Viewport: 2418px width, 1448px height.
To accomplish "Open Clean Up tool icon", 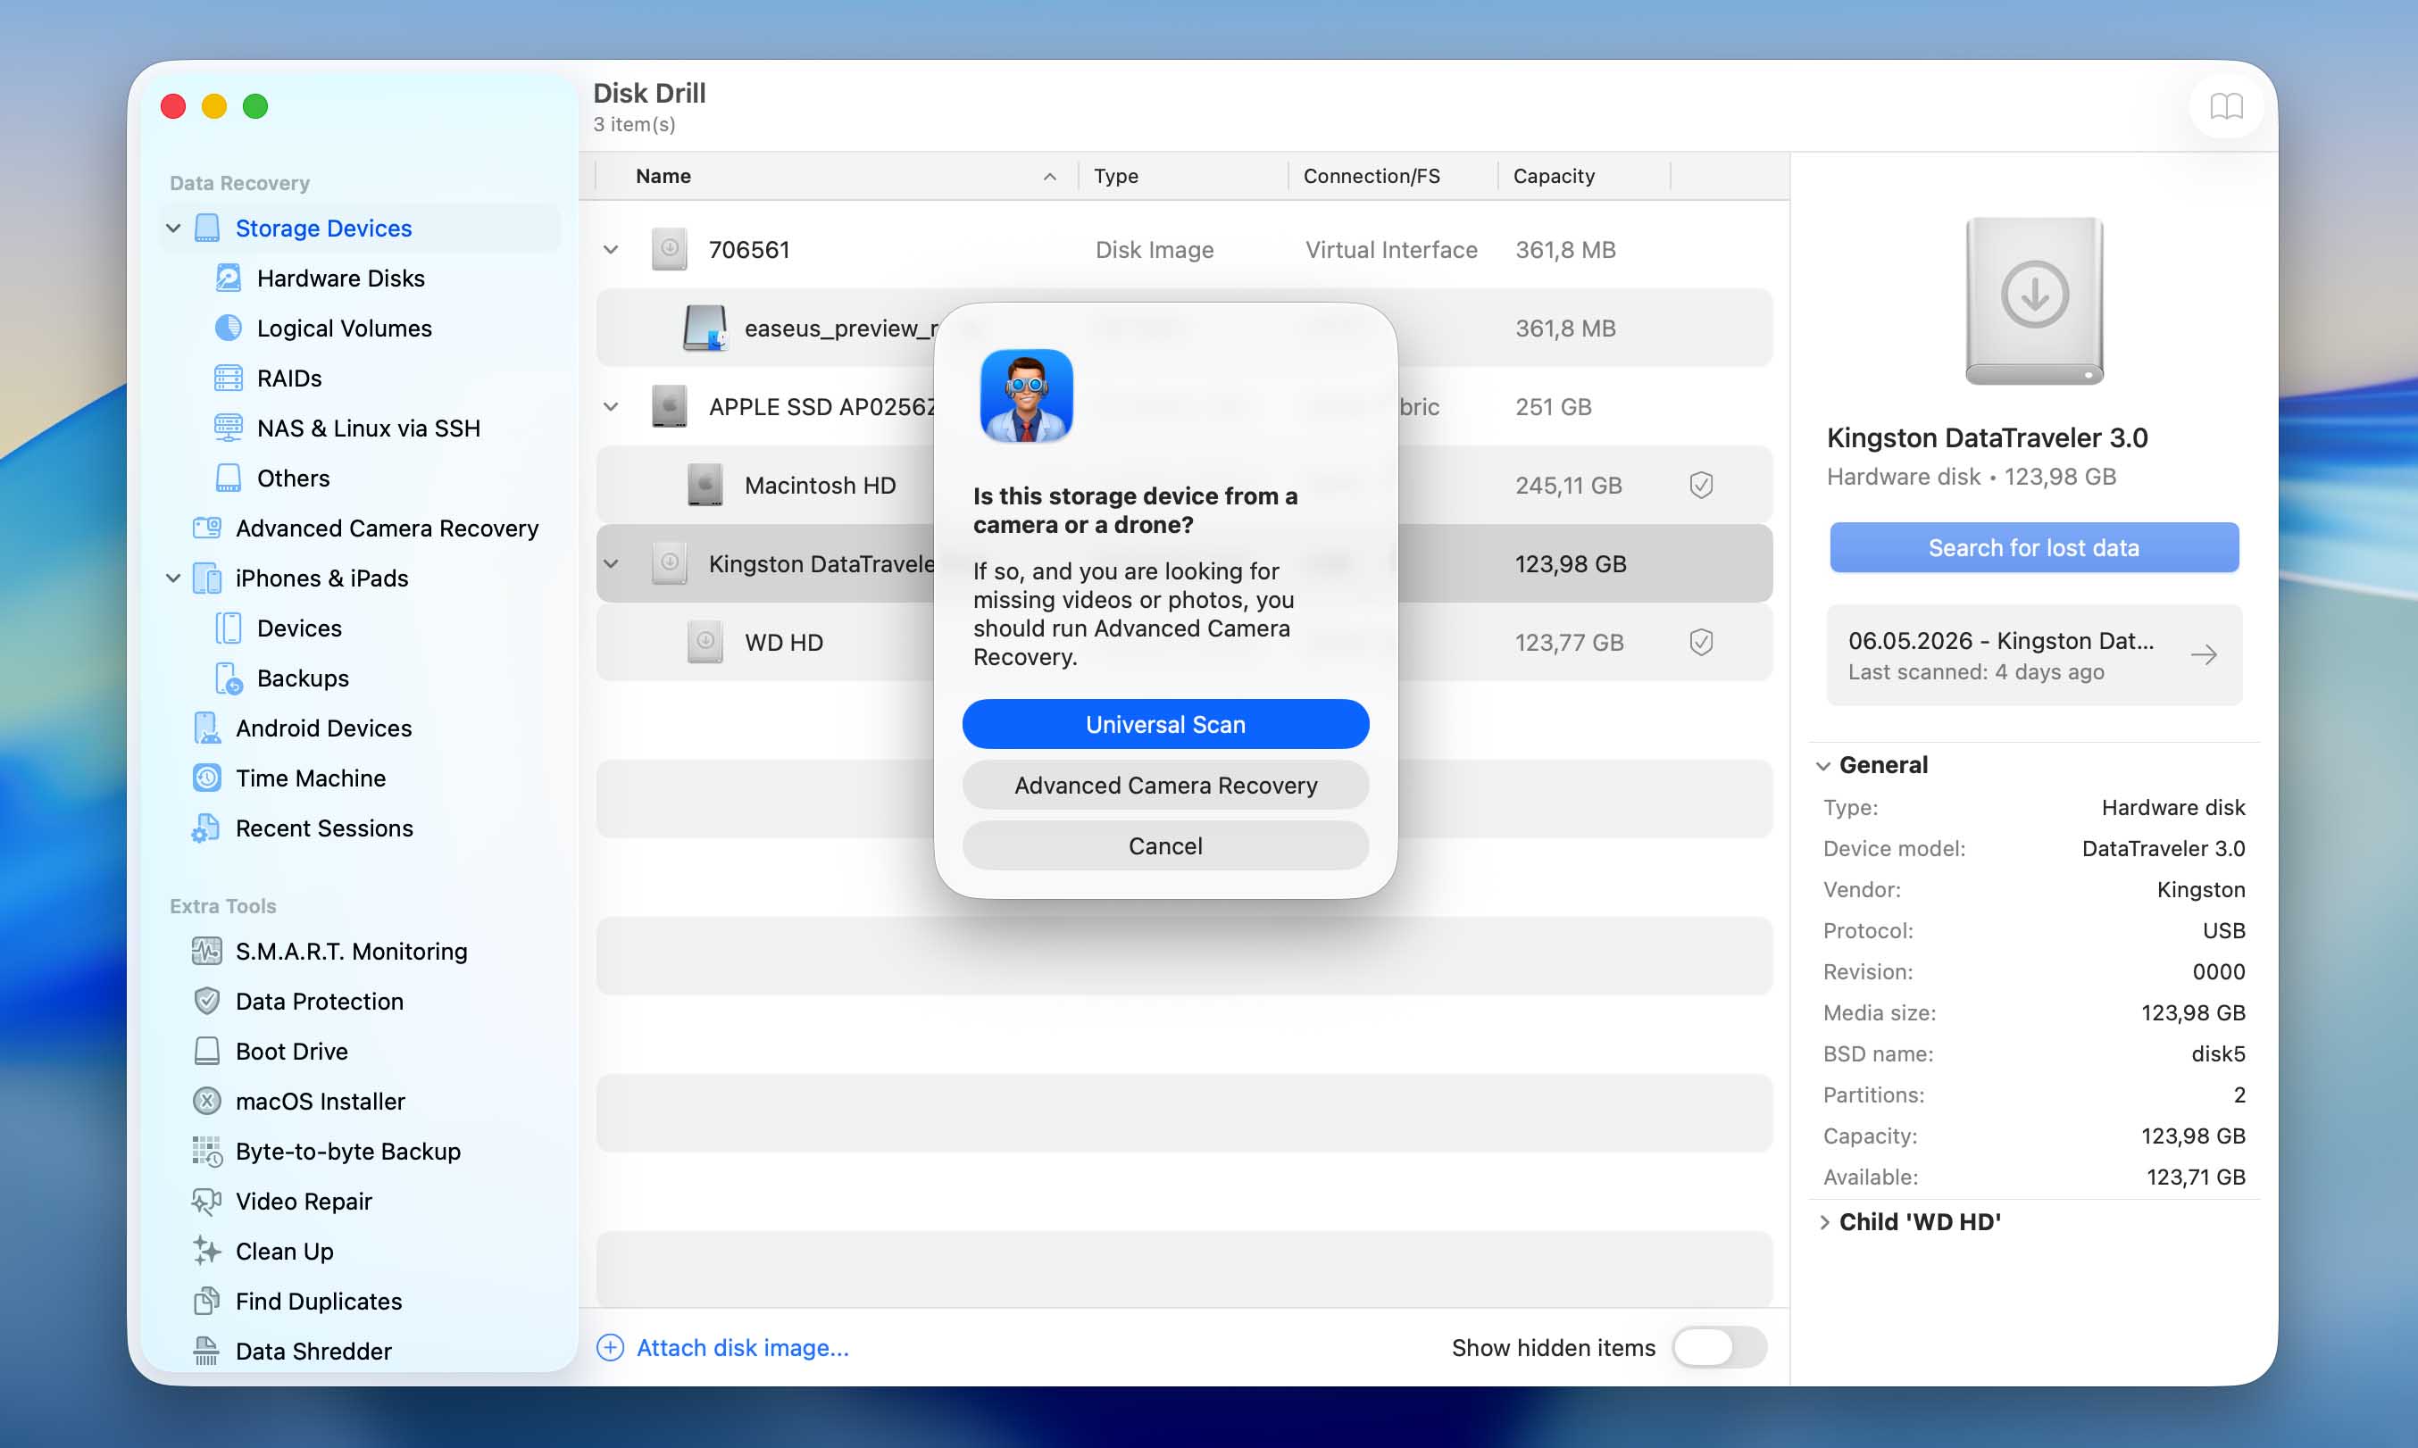I will (x=207, y=1251).
